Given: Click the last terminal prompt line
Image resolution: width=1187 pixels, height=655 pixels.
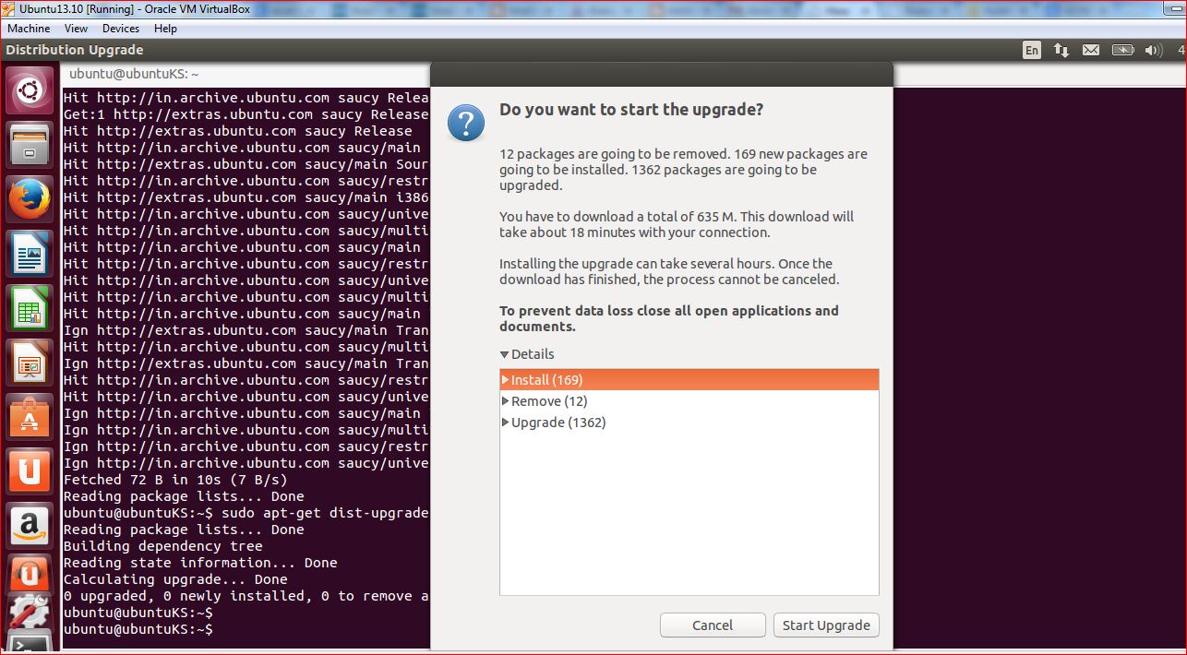Looking at the screenshot, I should coord(138,629).
